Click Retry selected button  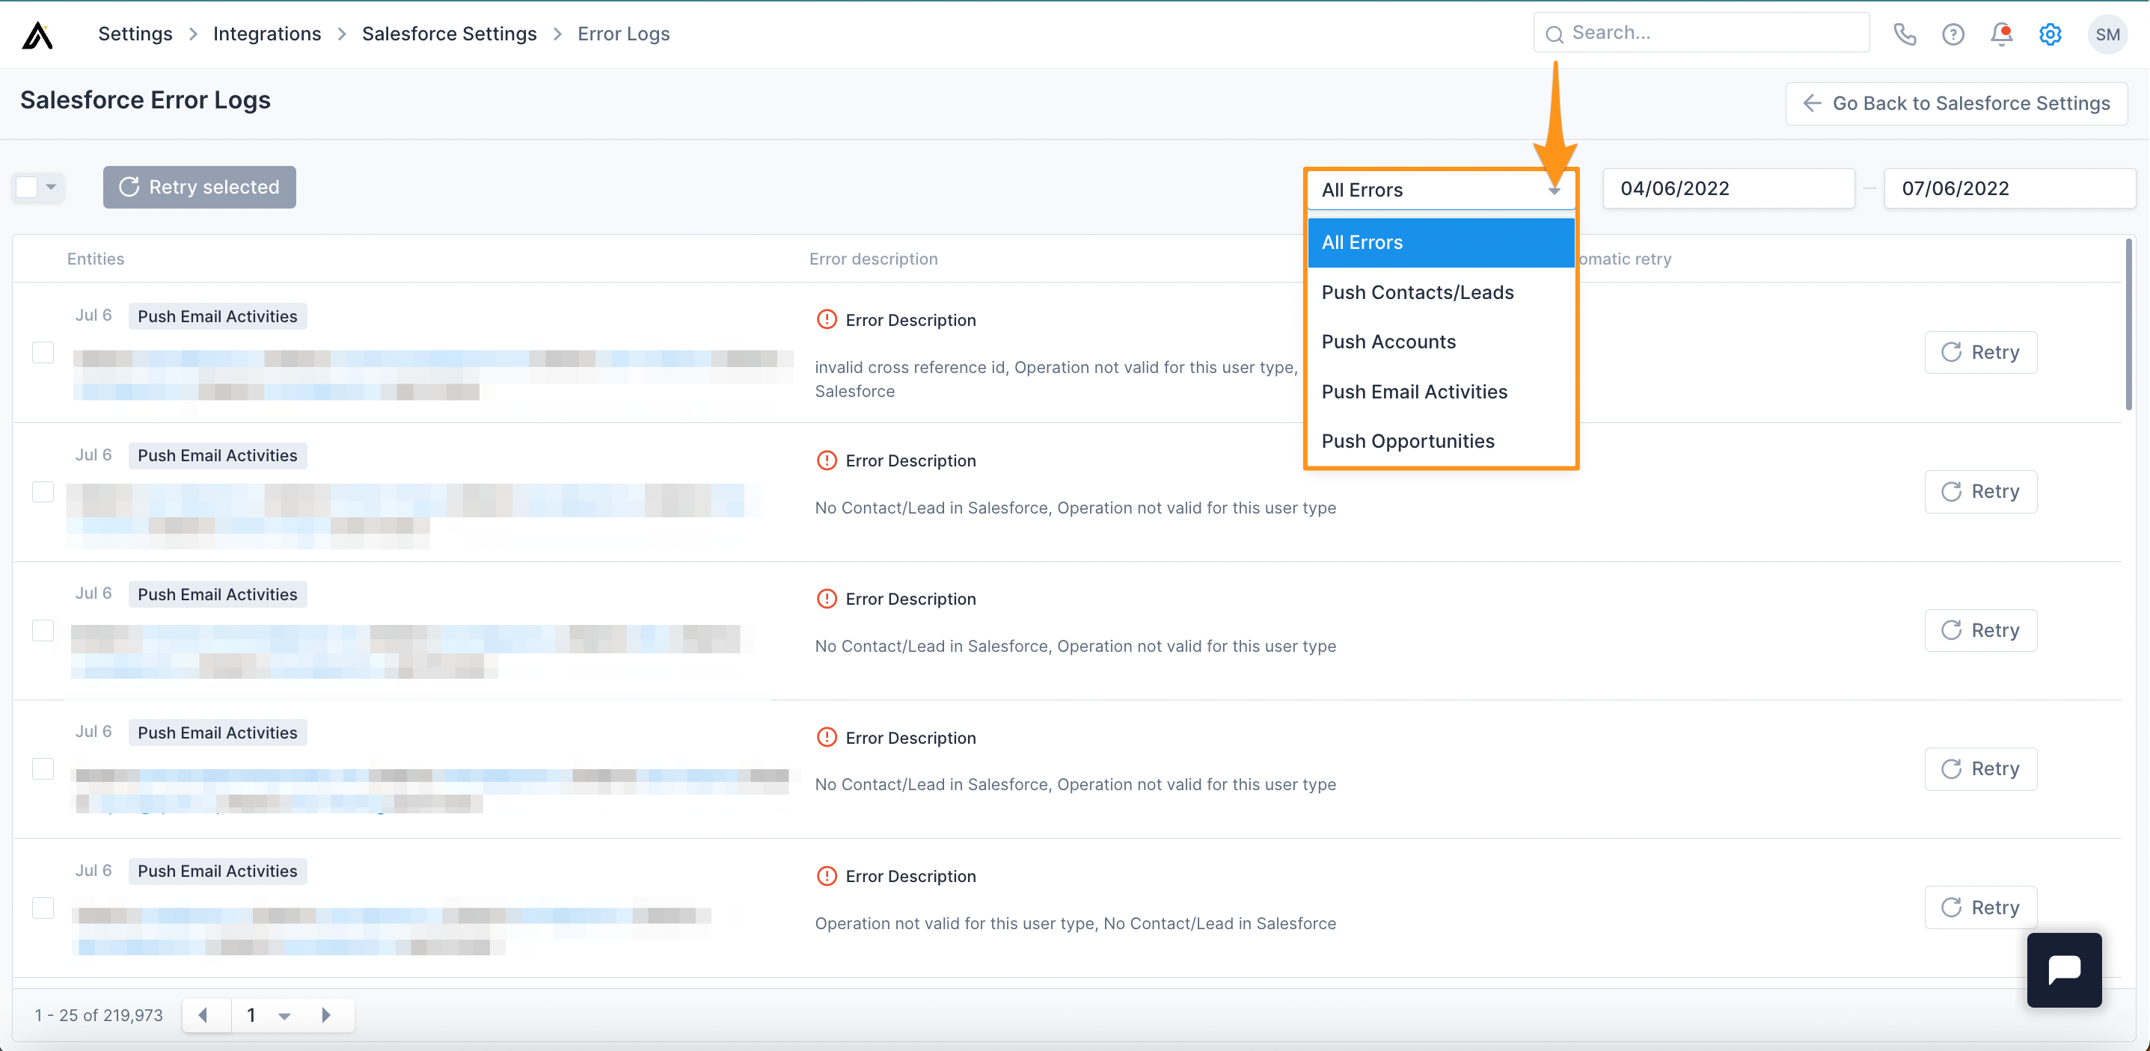click(200, 187)
